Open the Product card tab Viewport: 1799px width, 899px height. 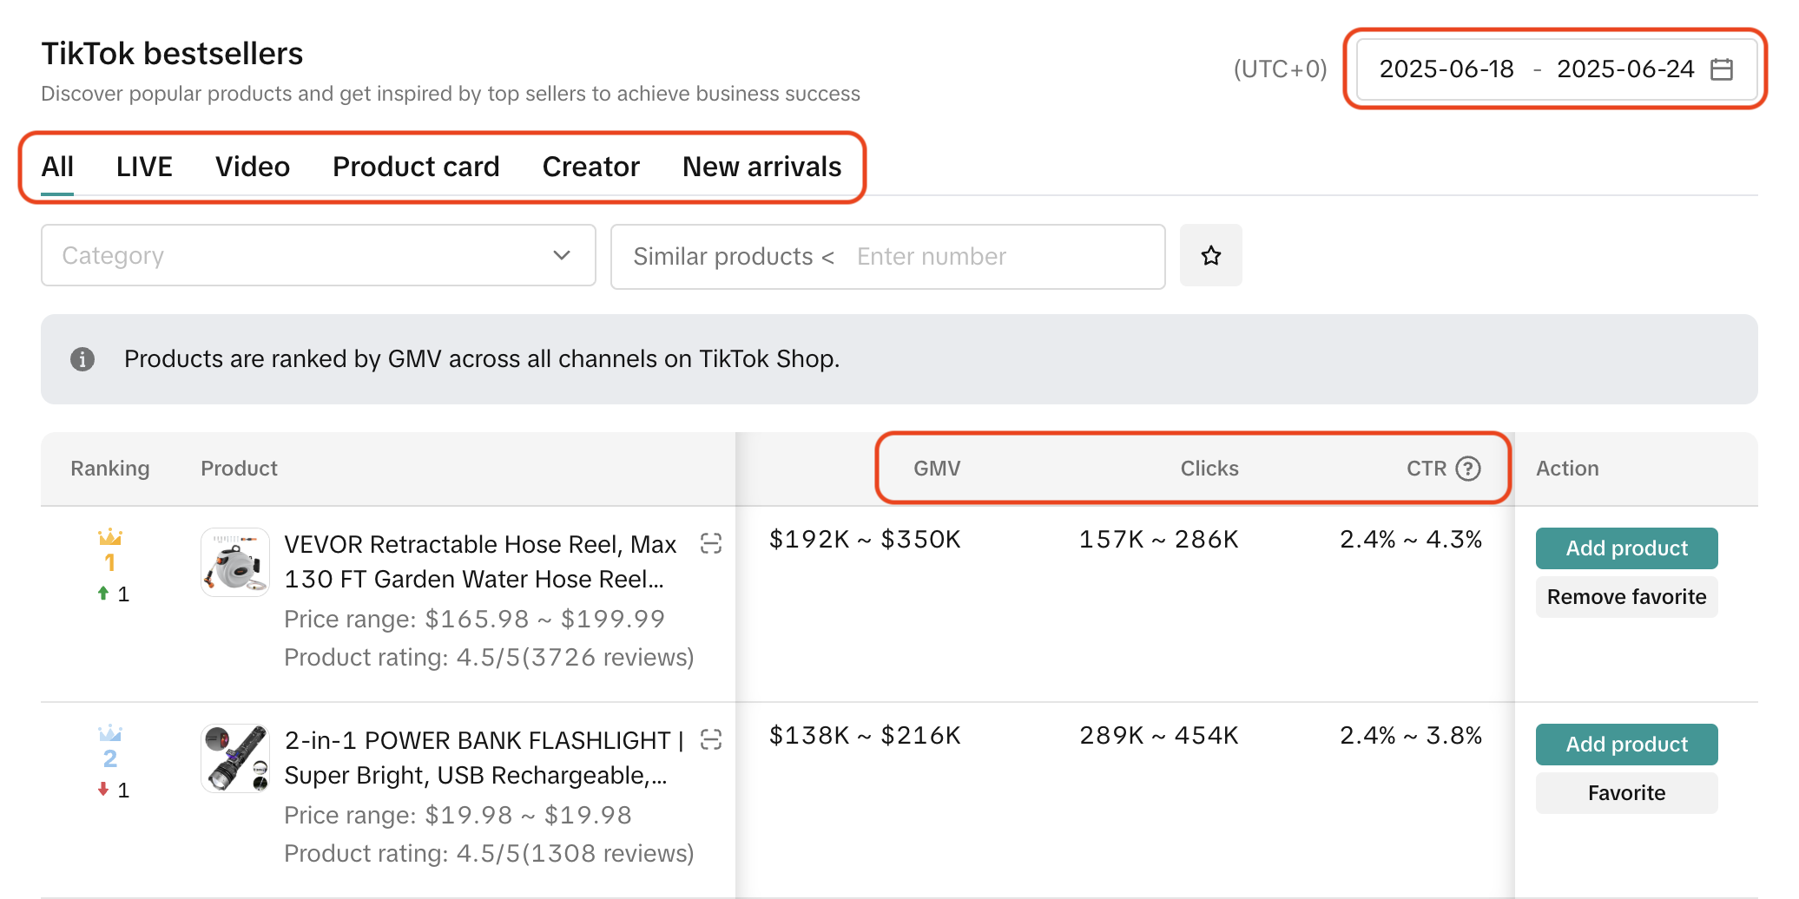coord(416,167)
